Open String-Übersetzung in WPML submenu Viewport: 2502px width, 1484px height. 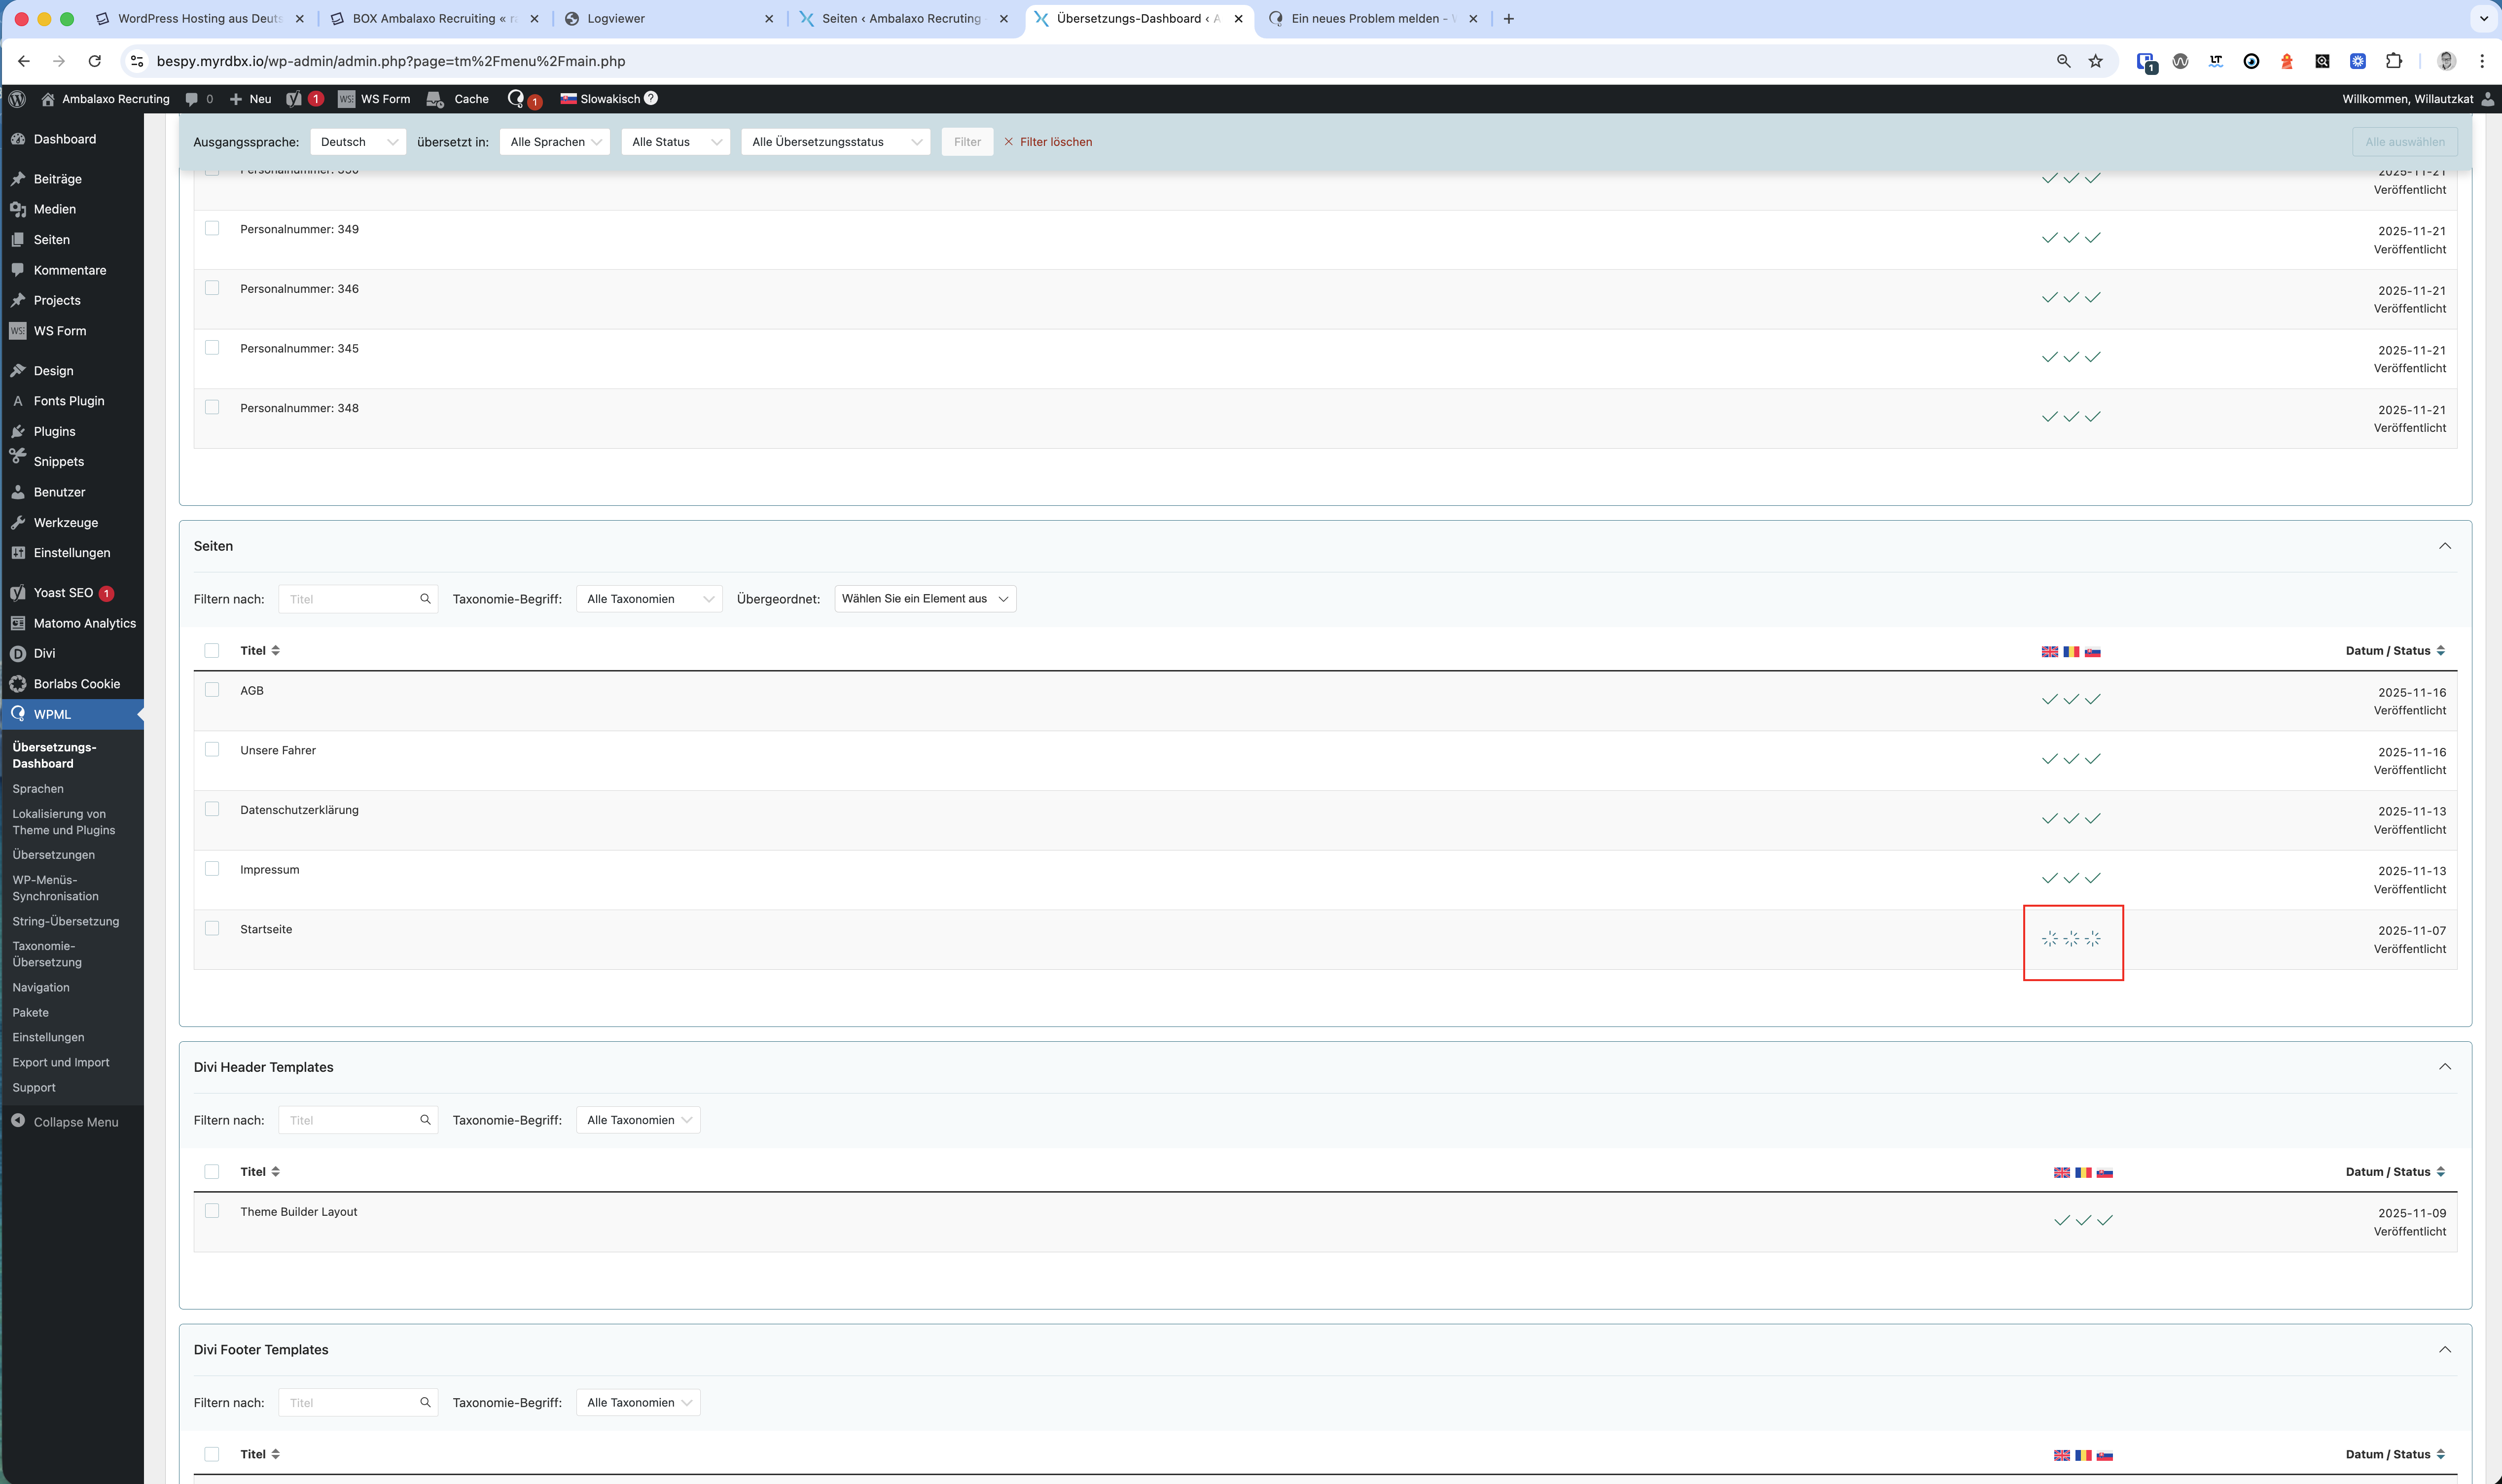click(x=65, y=921)
